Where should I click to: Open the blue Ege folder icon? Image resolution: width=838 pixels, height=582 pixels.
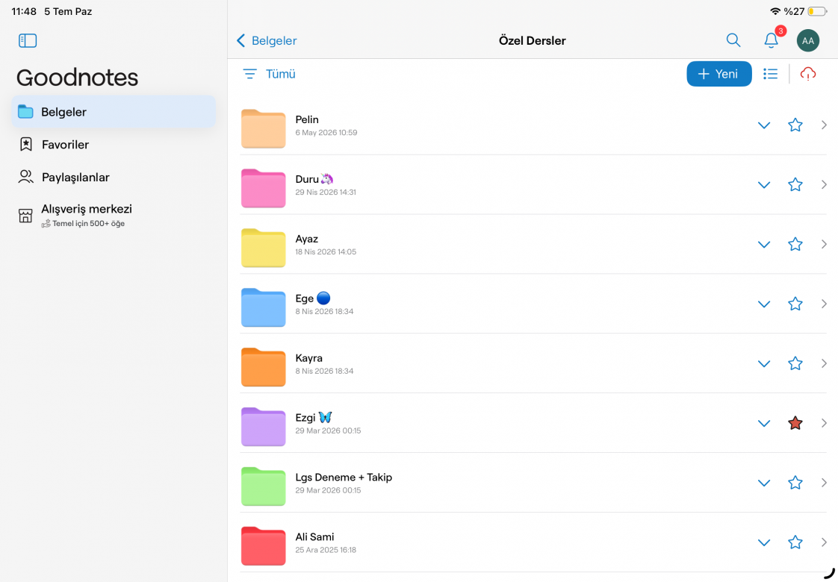[x=263, y=307]
